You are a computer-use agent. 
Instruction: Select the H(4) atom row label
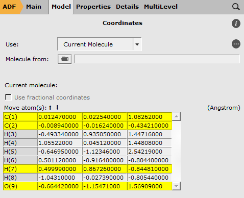coord(20,143)
